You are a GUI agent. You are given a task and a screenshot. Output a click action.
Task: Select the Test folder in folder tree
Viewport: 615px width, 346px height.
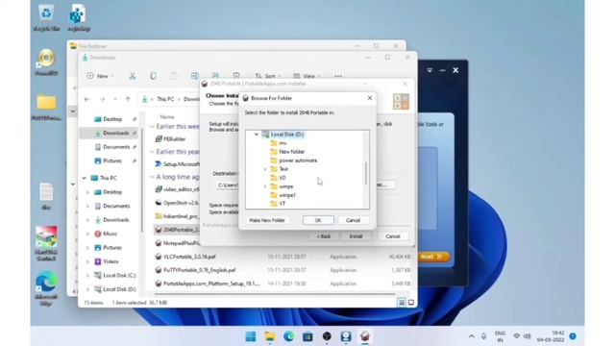point(283,169)
